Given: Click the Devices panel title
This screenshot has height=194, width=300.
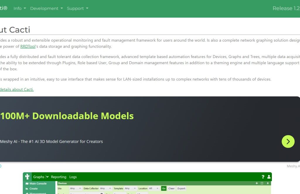Looking at the screenshot, I should coord(62,183).
